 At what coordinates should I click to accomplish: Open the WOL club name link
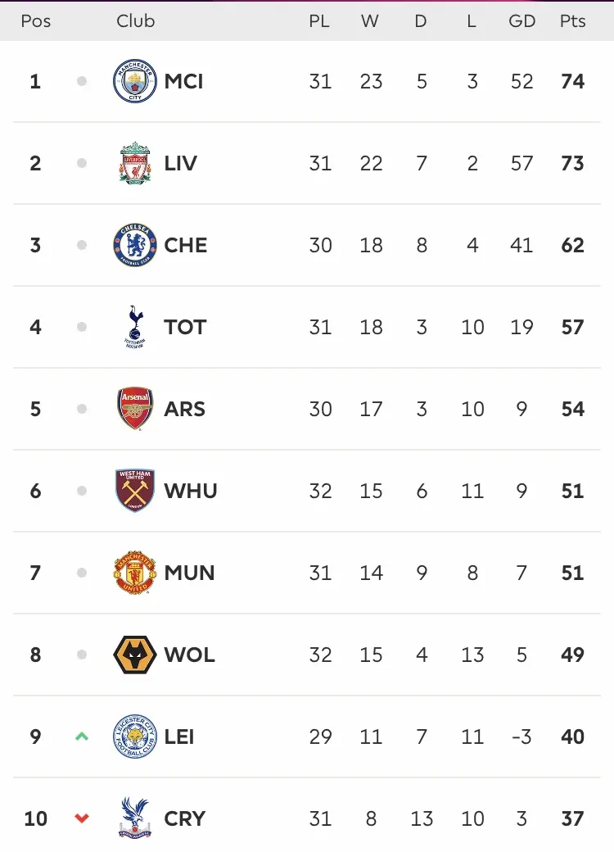189,655
